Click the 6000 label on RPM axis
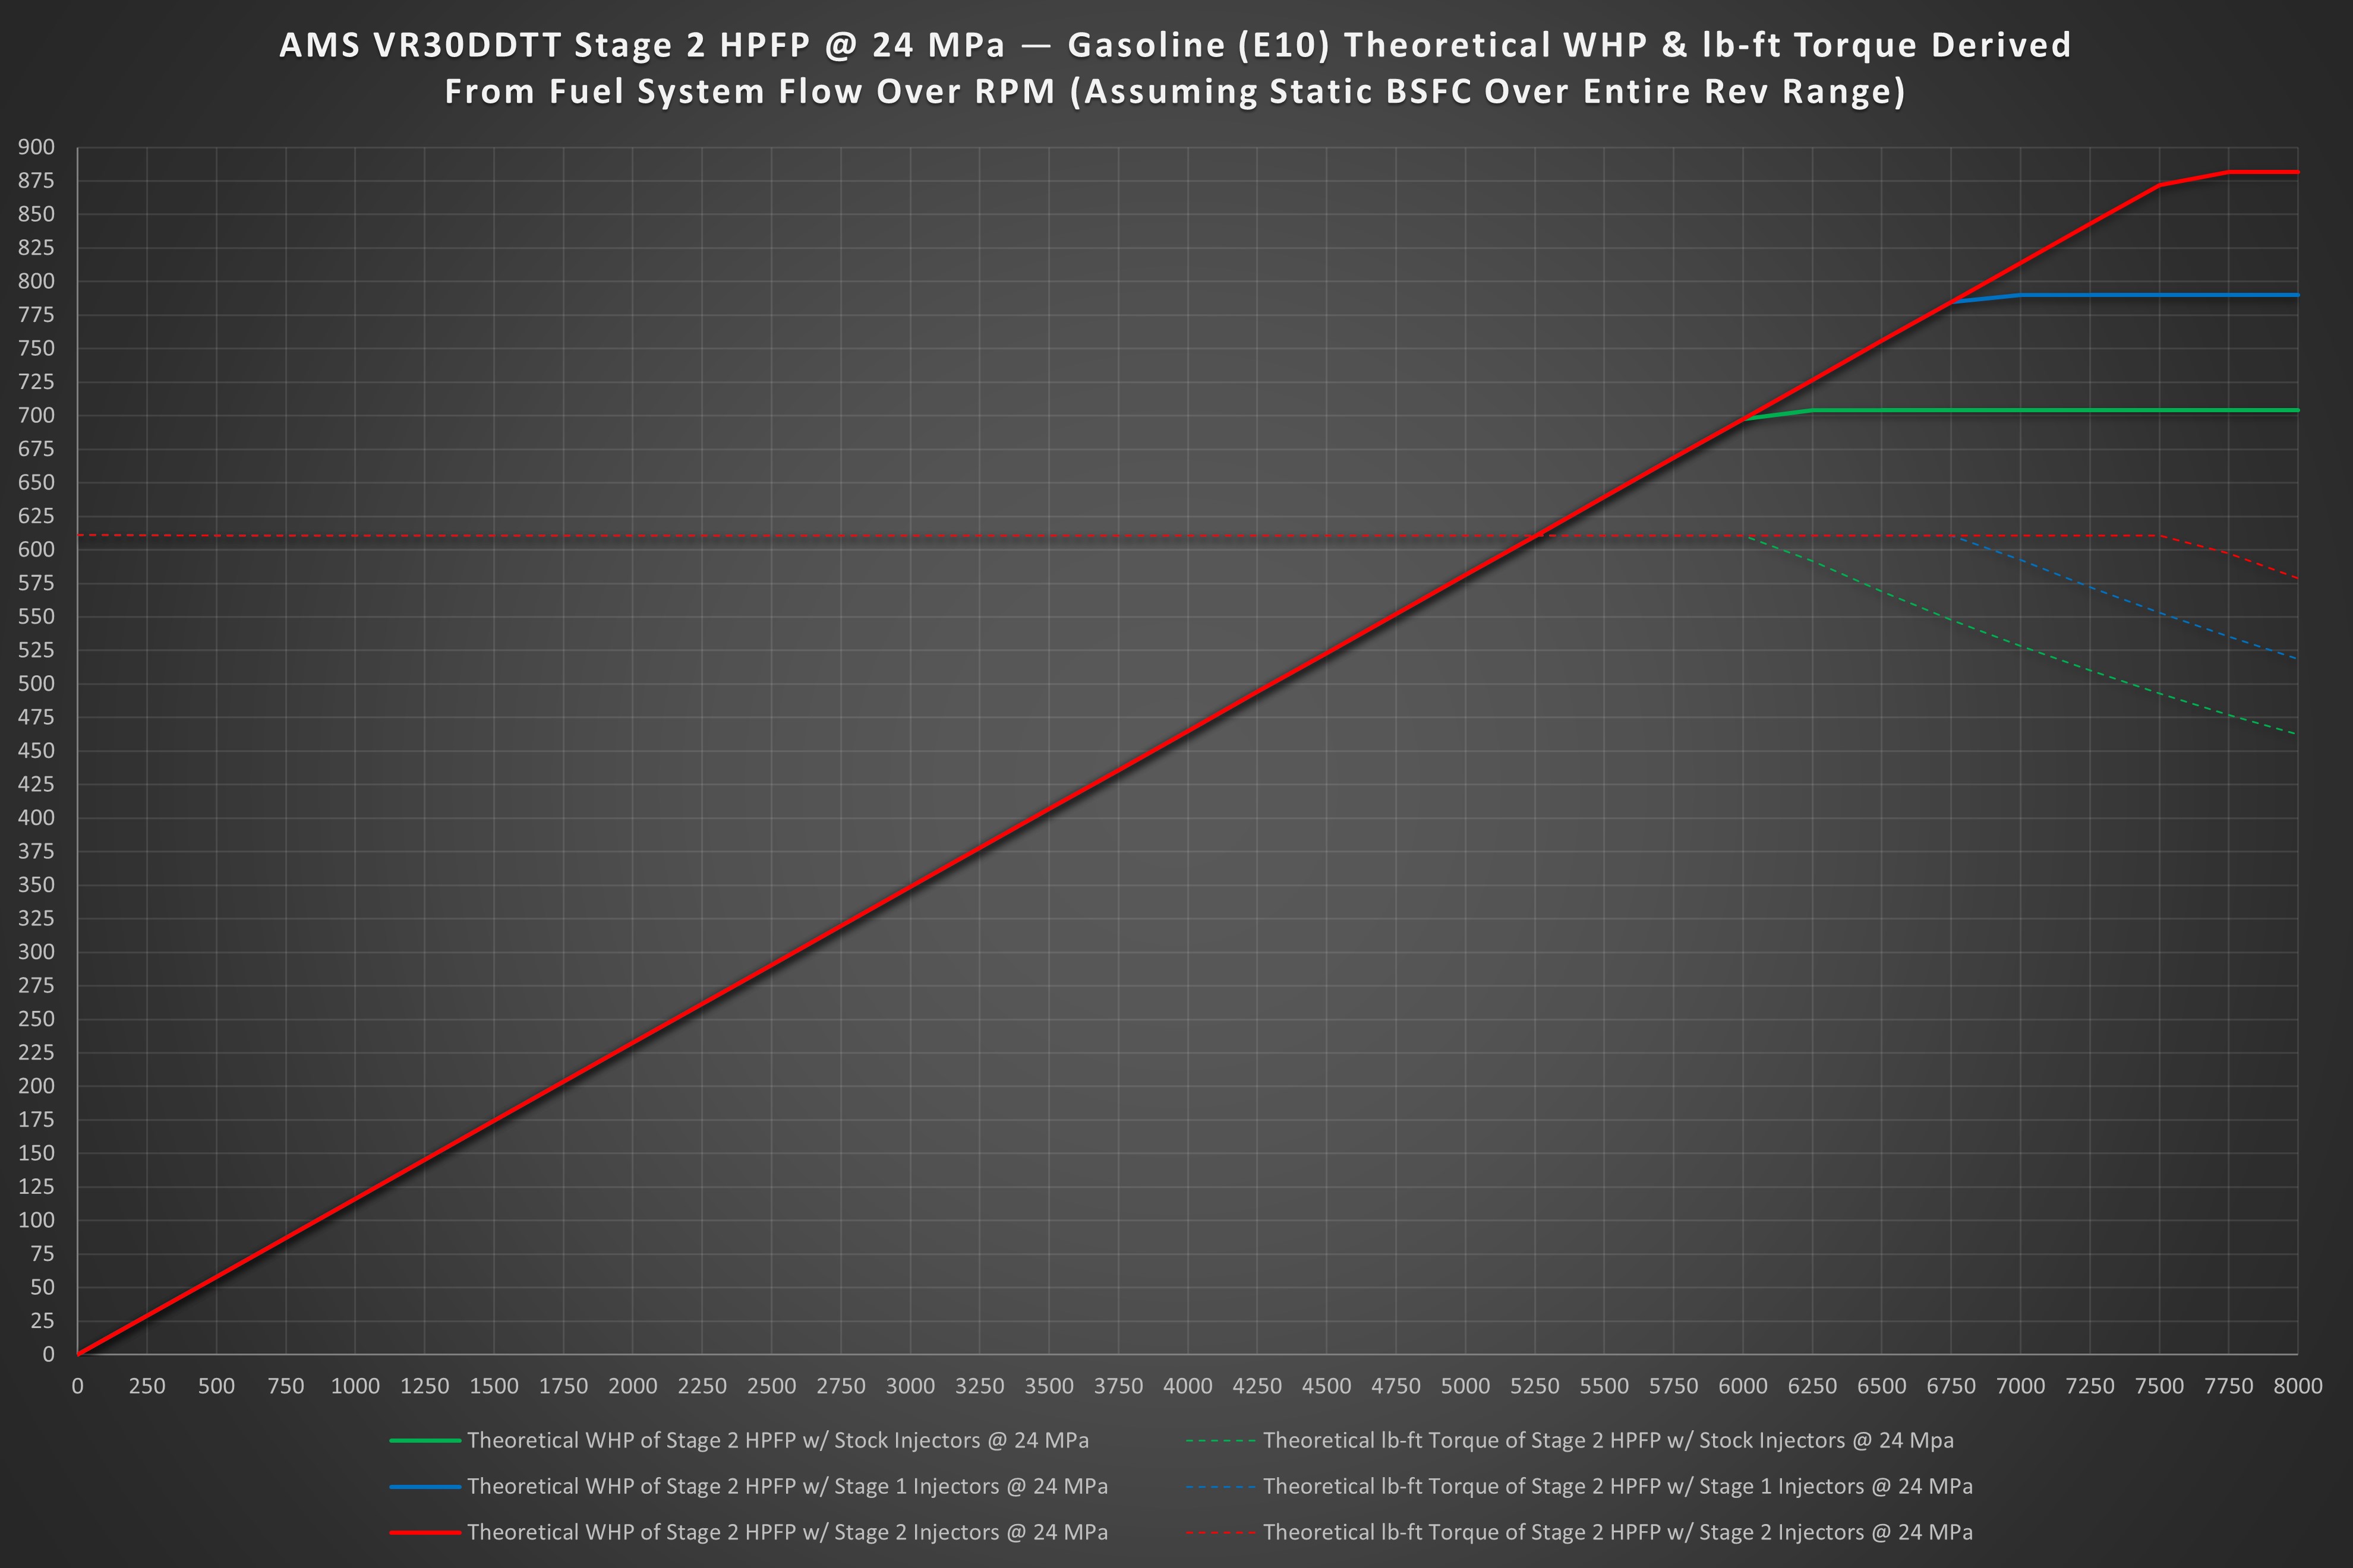The image size is (2353, 1568). 1743,1386
